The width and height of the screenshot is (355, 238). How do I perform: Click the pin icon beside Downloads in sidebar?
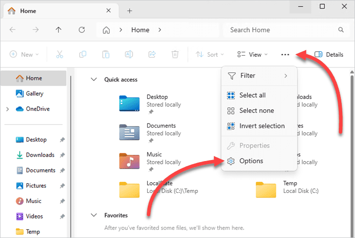pos(62,155)
